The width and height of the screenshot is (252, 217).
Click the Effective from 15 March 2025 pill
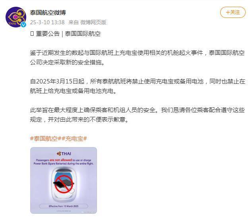coord(64,206)
